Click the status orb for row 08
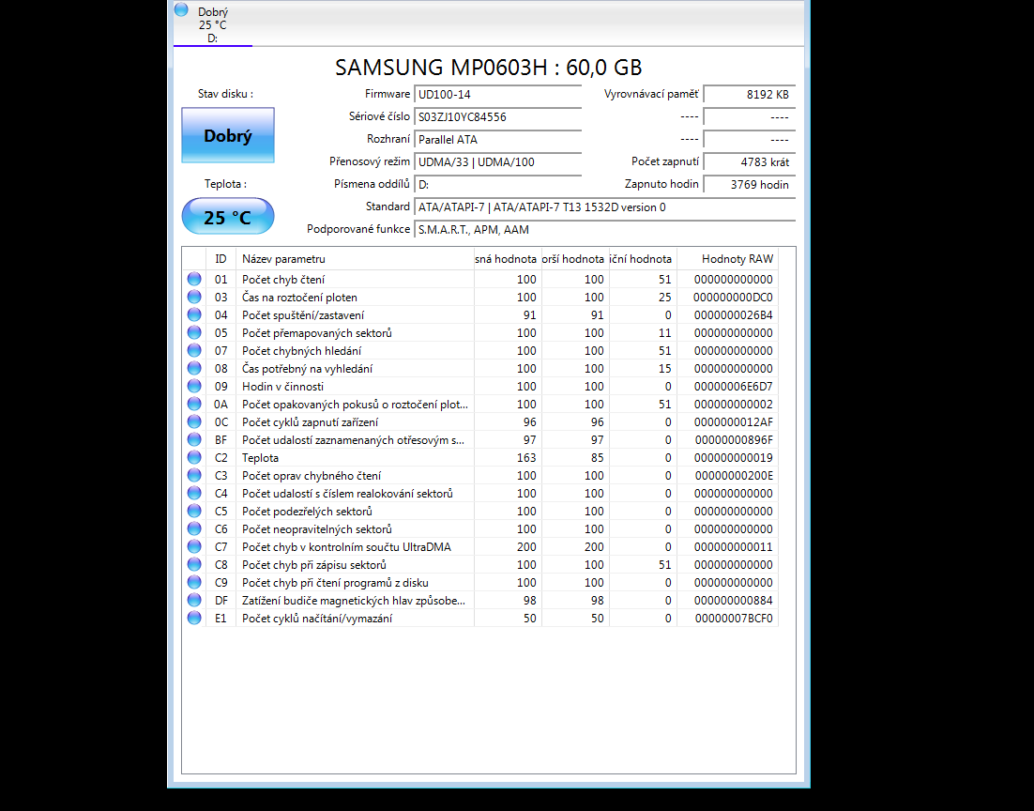The width and height of the screenshot is (1034, 811). [x=194, y=368]
